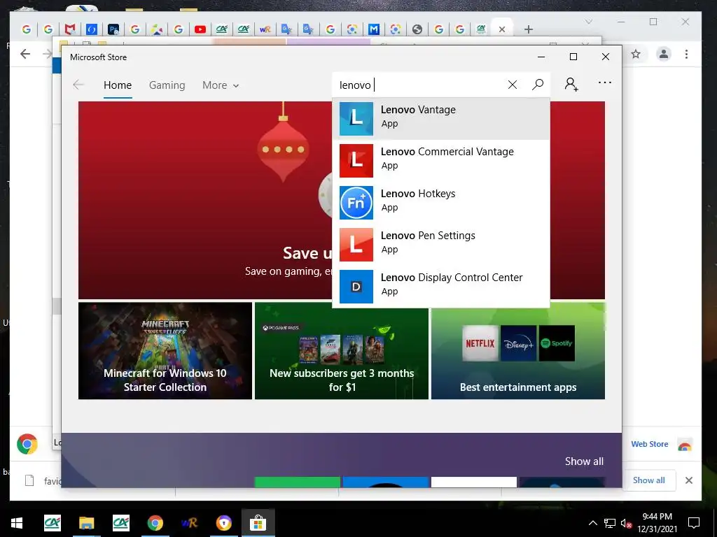Switch to the globe favicon Chrome tab
Viewport: 717px width, 537px height.
(x=417, y=29)
